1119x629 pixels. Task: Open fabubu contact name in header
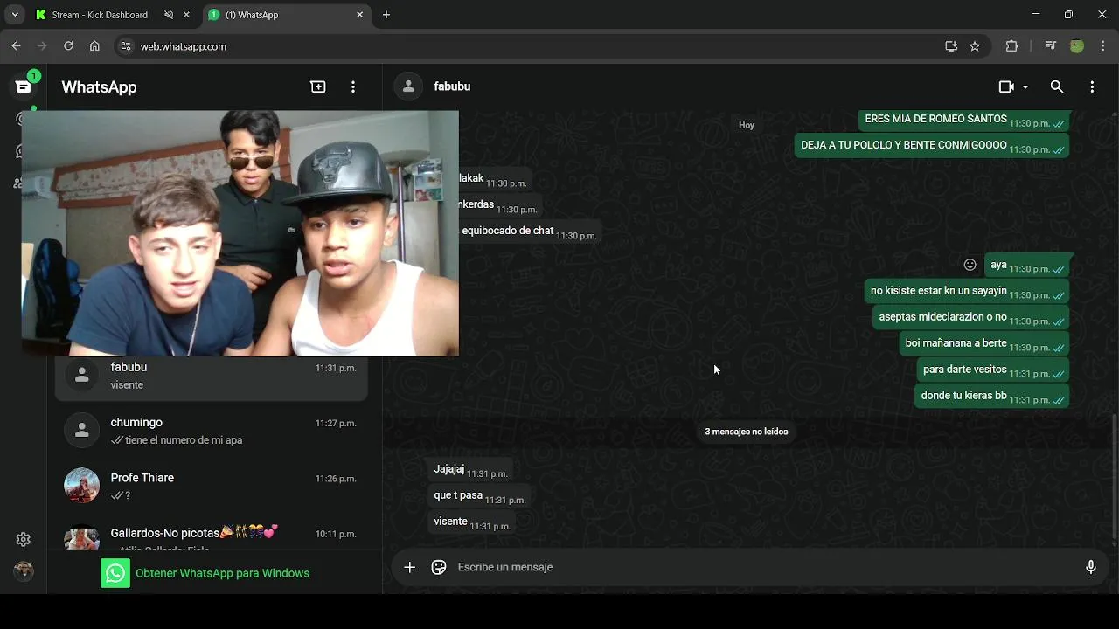pos(452,86)
